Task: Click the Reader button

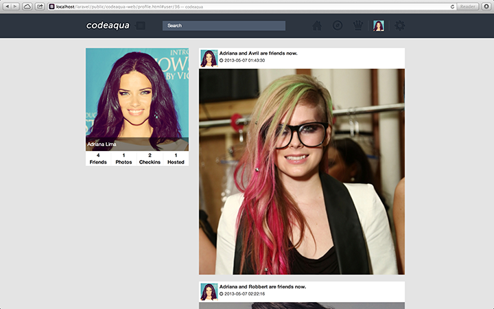Action: (468, 6)
